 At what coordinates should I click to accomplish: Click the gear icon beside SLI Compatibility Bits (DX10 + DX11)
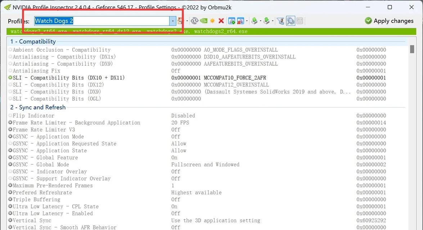click(x=10, y=78)
